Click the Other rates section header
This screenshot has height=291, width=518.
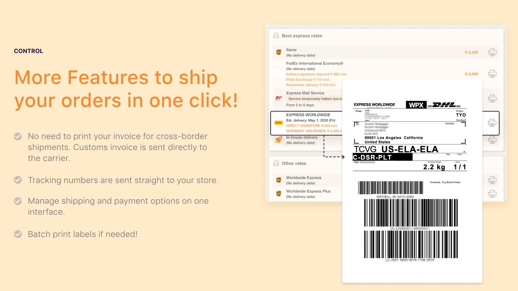click(x=294, y=163)
